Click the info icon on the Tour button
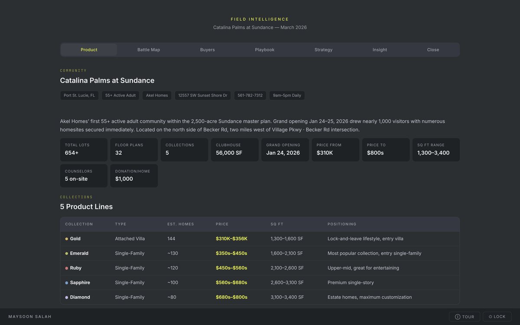Viewport: 520px width, 325px height. pos(458,317)
